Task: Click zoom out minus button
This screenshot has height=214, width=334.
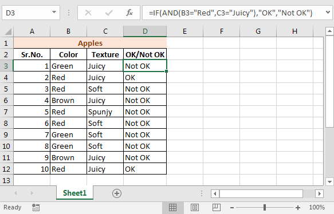Action: click(x=232, y=207)
